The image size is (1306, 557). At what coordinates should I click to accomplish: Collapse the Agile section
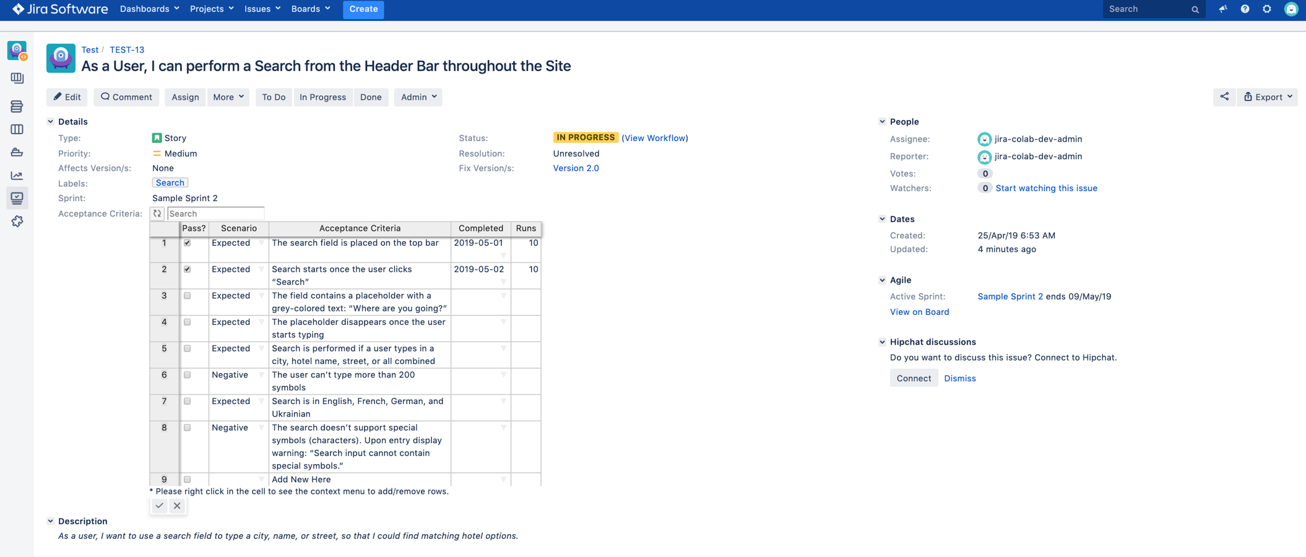click(882, 280)
